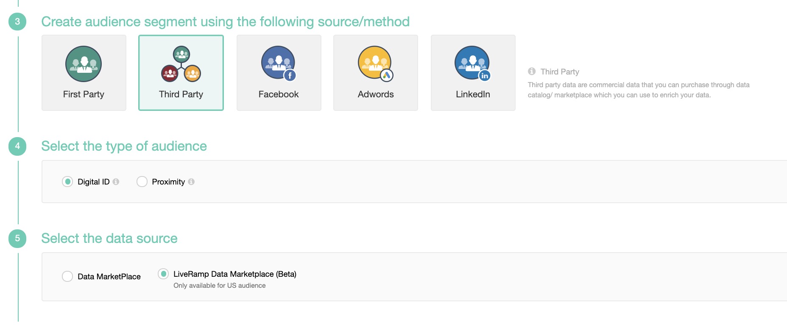Screen dimensions: 787x325
Task: Click the 'Select the data source' heading
Action: click(x=109, y=238)
